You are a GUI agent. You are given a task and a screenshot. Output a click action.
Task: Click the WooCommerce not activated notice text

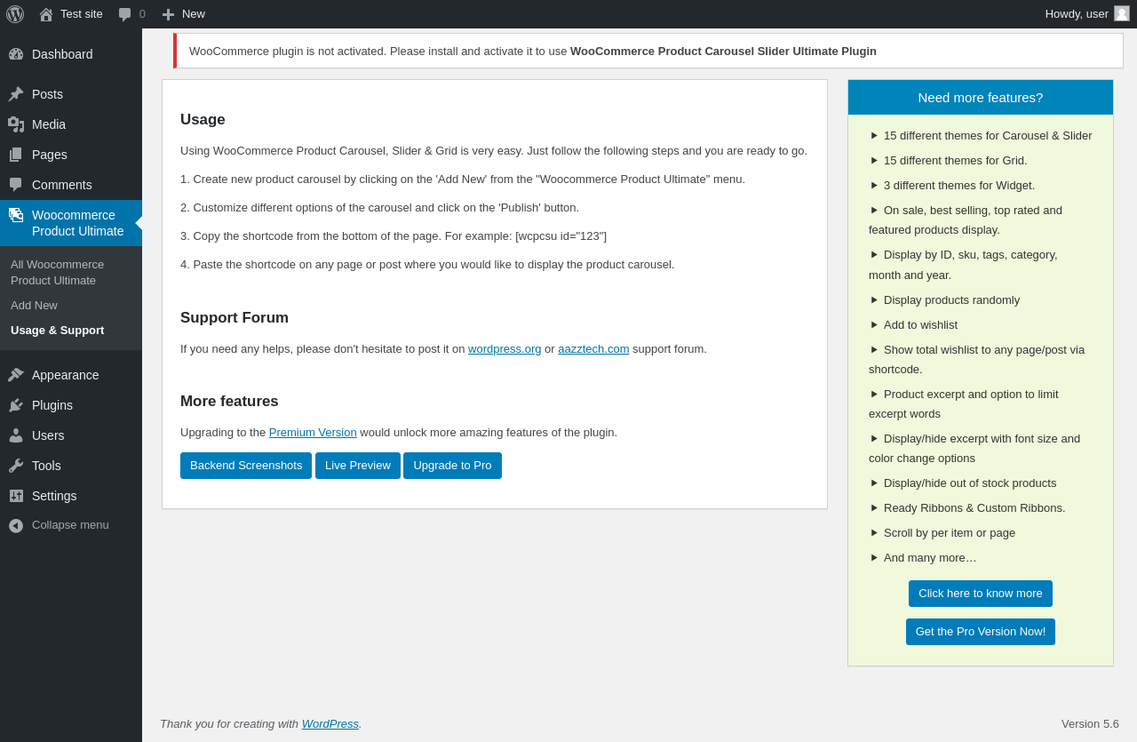coord(533,52)
